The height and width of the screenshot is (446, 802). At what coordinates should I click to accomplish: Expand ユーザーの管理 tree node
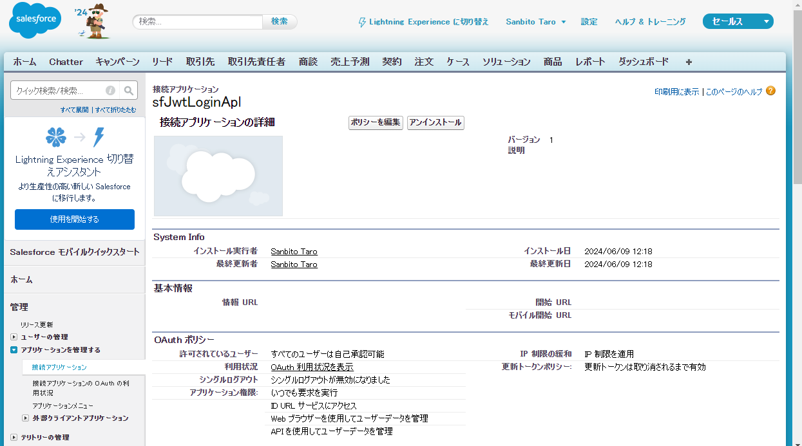click(x=14, y=337)
